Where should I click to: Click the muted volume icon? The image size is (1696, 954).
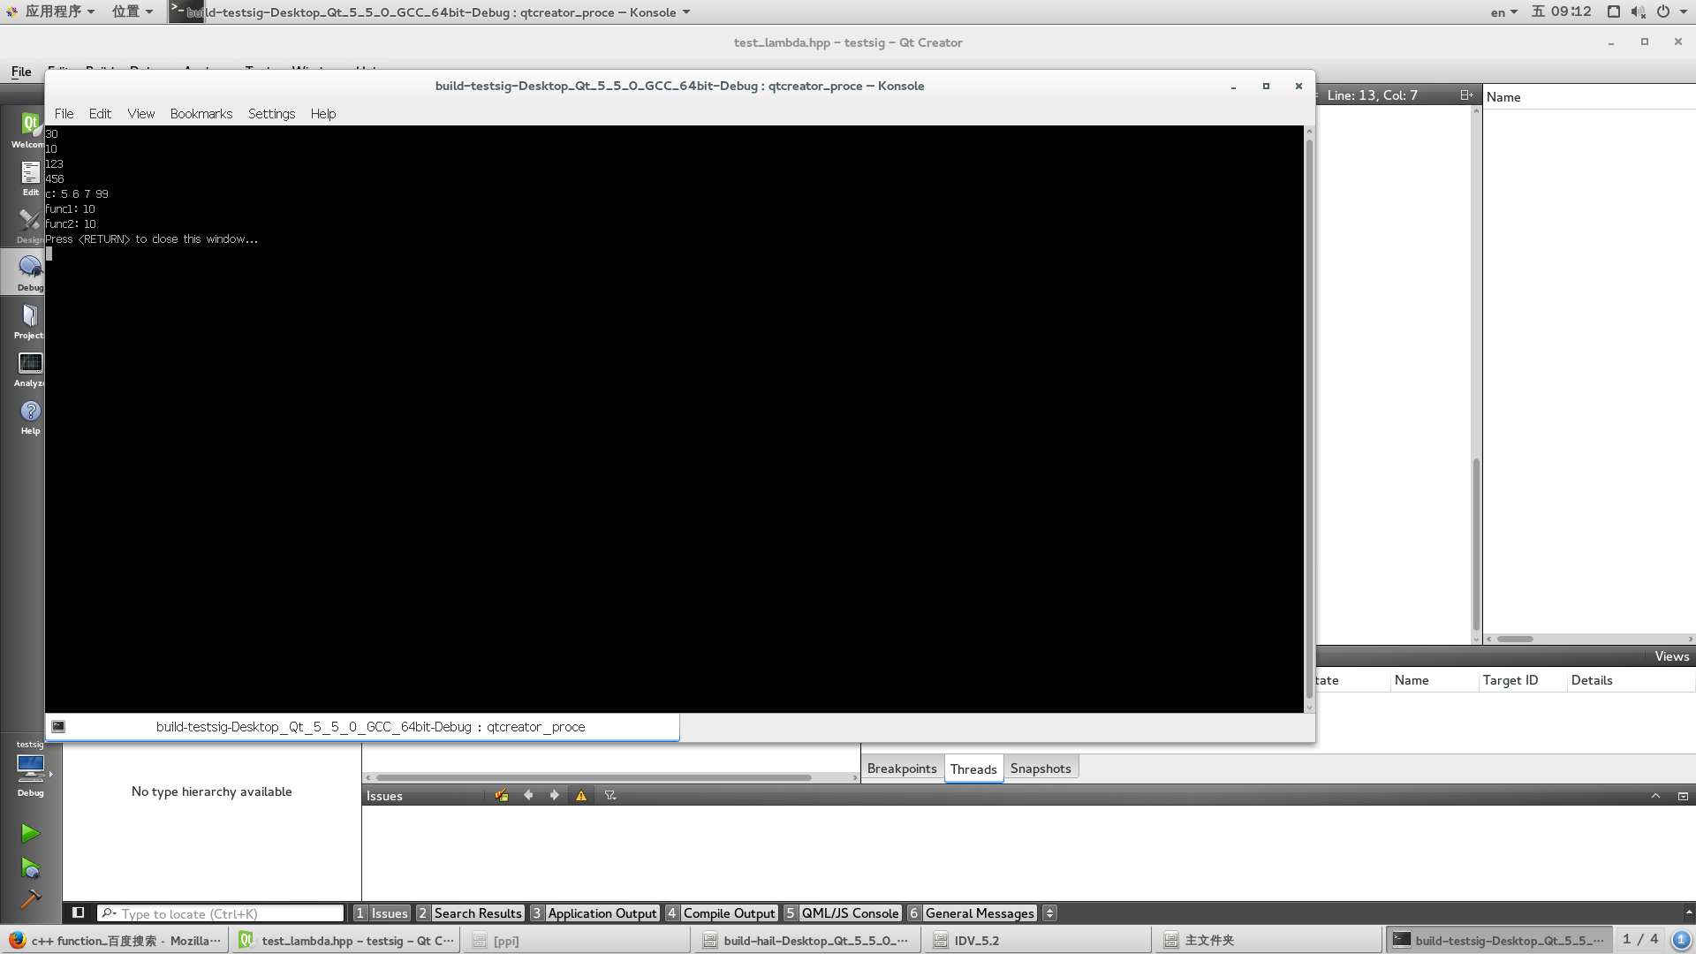pos(1638,11)
